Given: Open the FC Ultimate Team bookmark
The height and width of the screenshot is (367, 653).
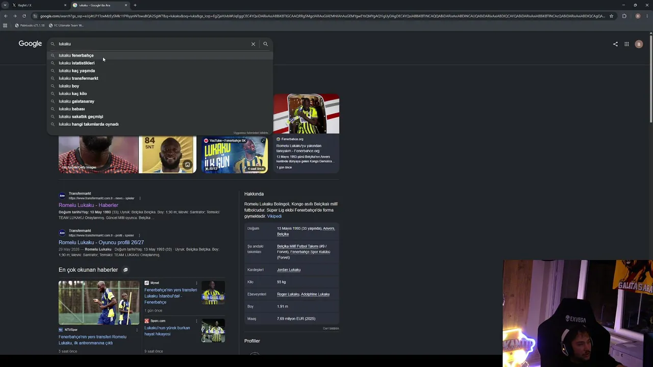Looking at the screenshot, I should click(x=66, y=25).
